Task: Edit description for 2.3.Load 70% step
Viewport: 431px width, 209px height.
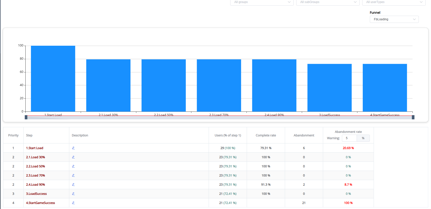Action: [x=73, y=175]
